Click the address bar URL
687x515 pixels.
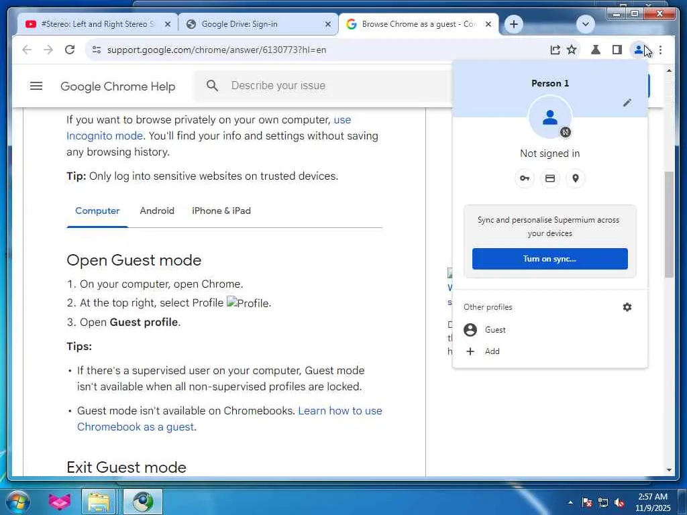217,50
